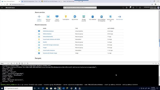Open SQL databases service icon

pos(92,16)
